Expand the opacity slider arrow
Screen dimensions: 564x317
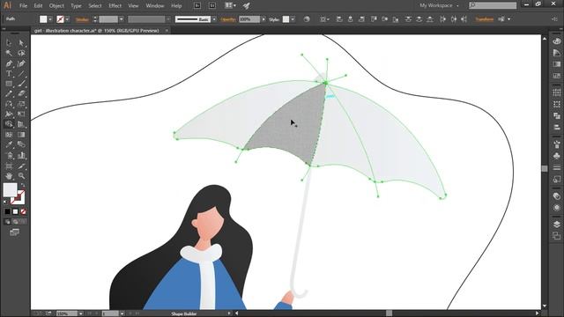(263, 19)
